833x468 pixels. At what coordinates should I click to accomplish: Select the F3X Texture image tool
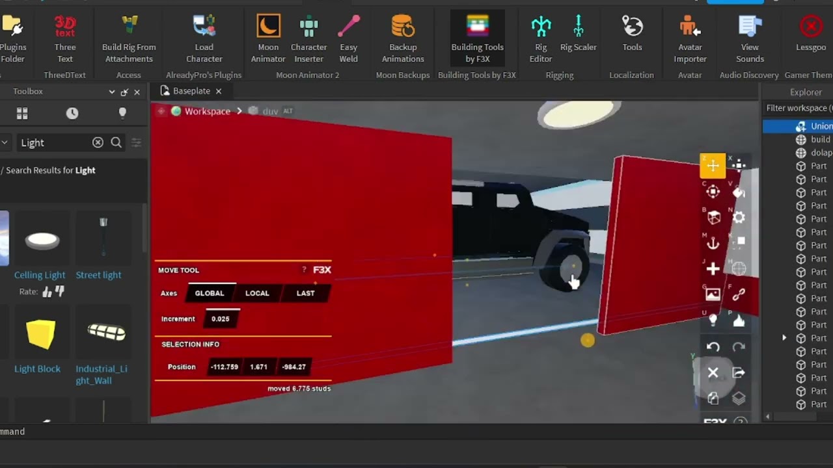coord(713,294)
